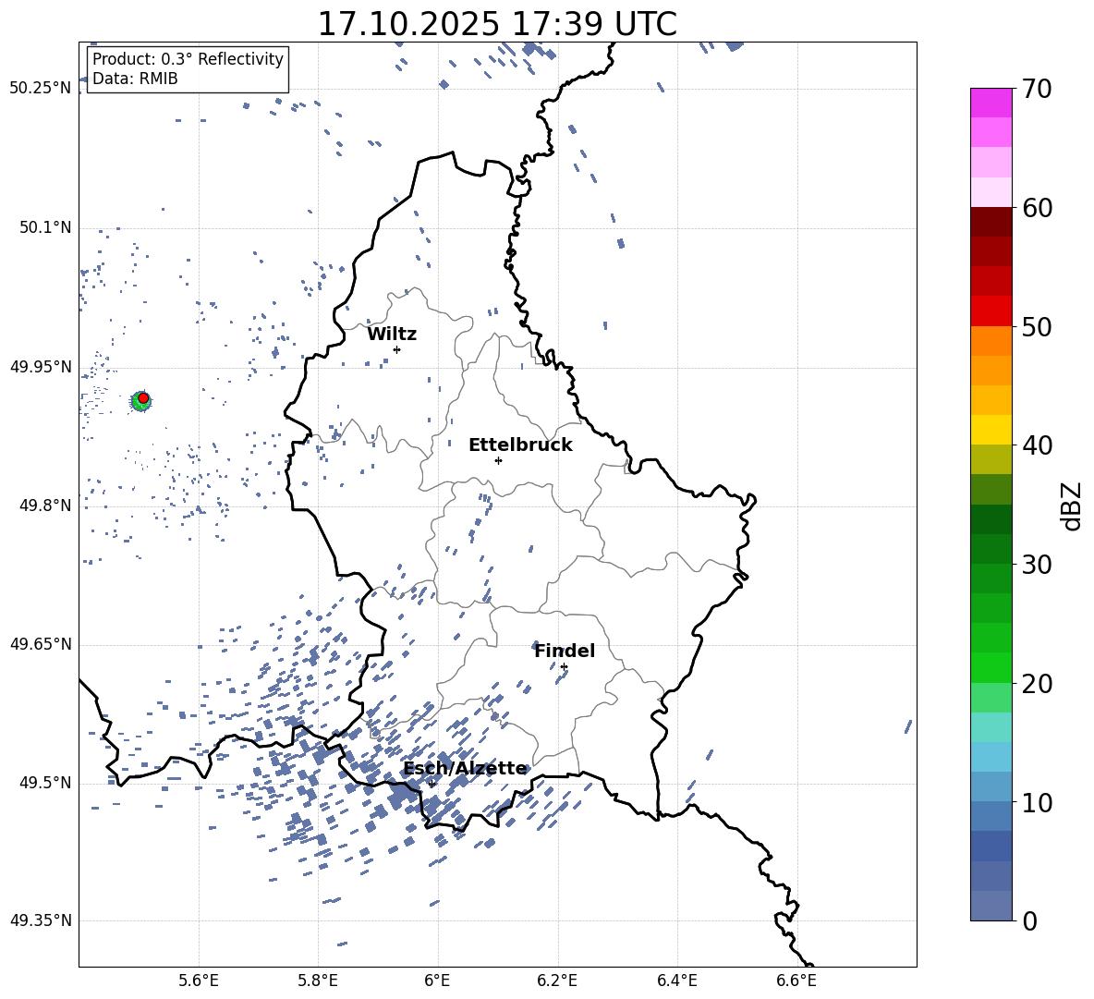The image size is (1094, 999).
Task: Click the 50 tick on colorbar
Action: tap(1037, 326)
